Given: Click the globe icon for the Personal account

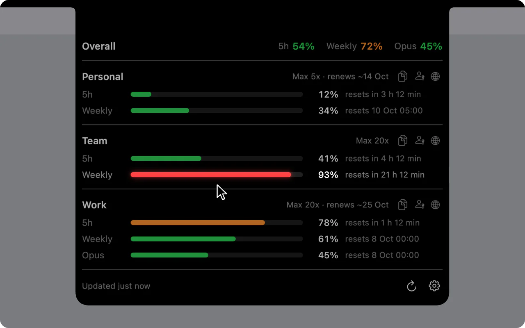Looking at the screenshot, I should pyautogui.click(x=436, y=76).
